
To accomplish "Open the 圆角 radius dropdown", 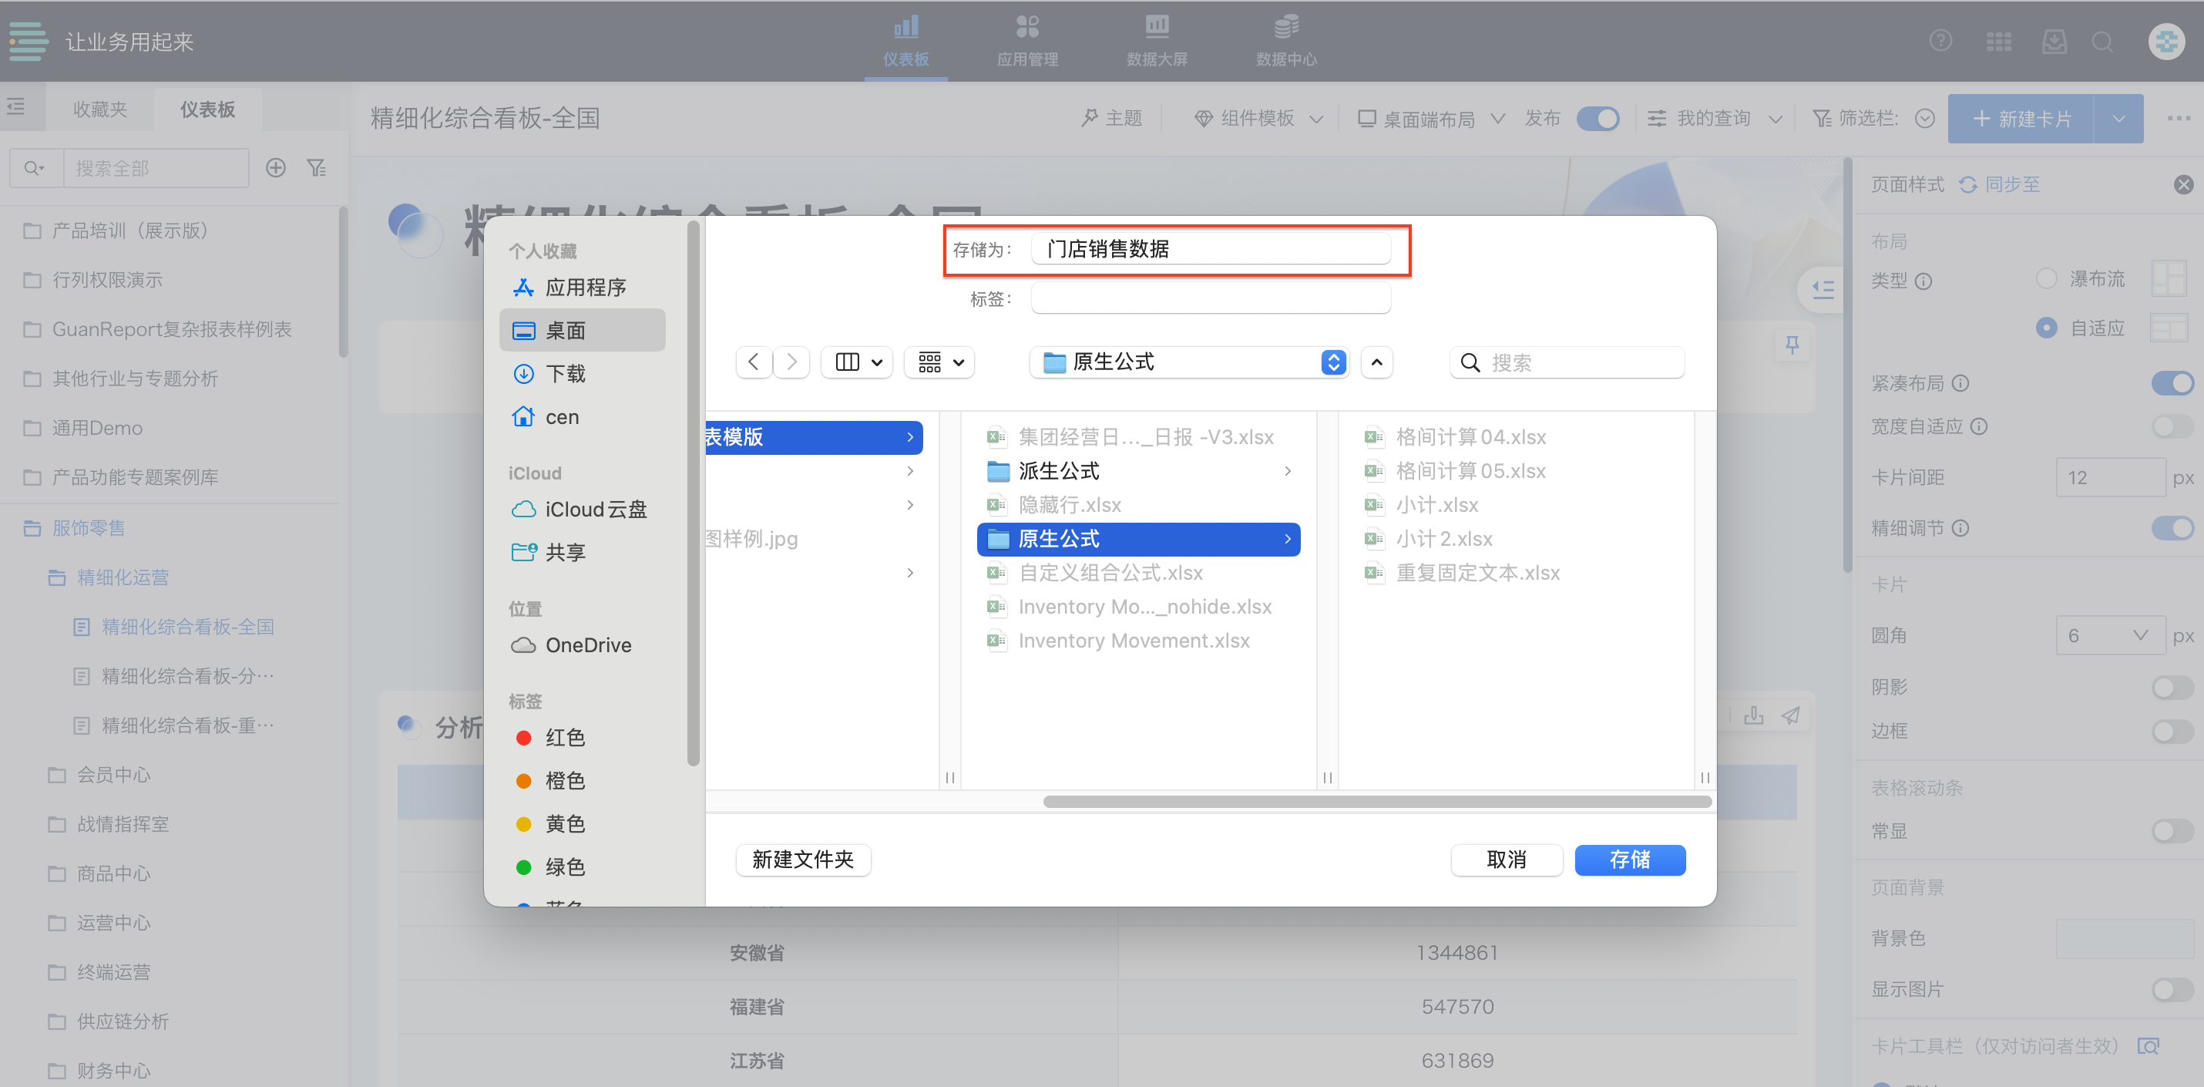I will [x=2109, y=636].
